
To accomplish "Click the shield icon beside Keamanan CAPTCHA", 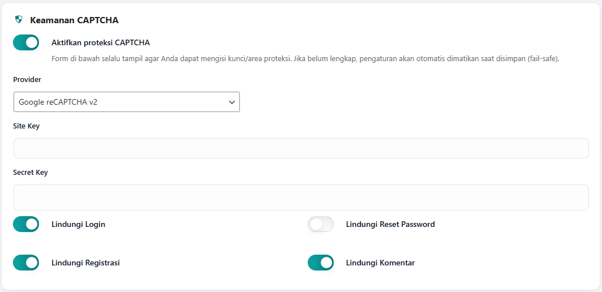I will pyautogui.click(x=19, y=20).
